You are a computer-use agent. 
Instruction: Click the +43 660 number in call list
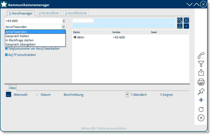pyautogui.click(x=119, y=37)
